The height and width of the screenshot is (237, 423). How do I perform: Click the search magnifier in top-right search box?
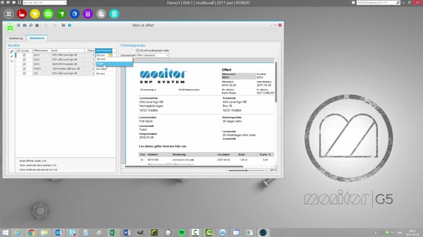(x=398, y=3)
